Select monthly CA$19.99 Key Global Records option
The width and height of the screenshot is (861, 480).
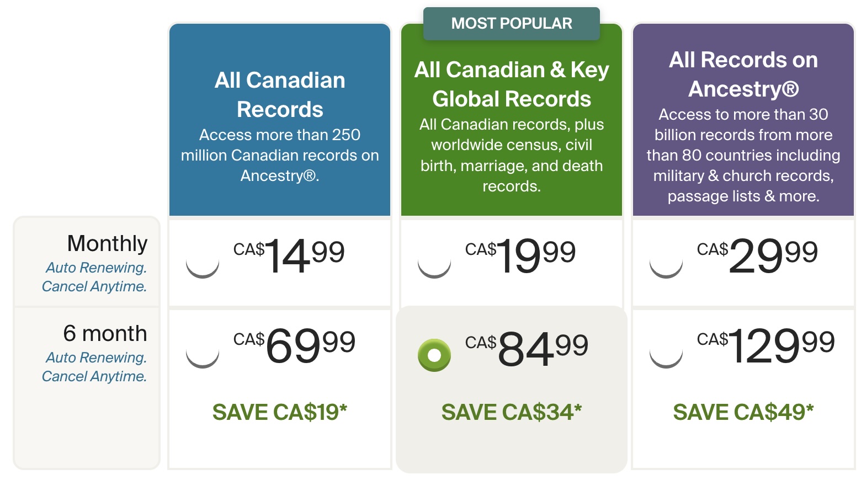coord(434,262)
